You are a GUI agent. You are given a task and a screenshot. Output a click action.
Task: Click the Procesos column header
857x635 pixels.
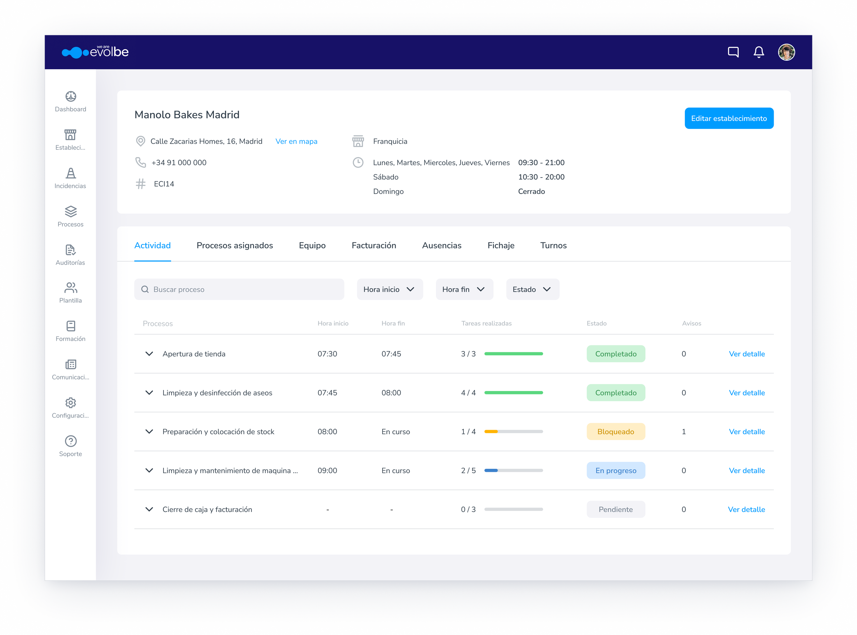point(158,323)
